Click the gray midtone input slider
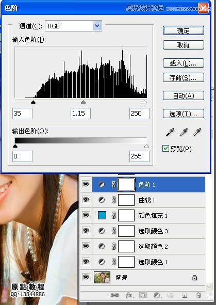216x305 pixels. pos(83,102)
